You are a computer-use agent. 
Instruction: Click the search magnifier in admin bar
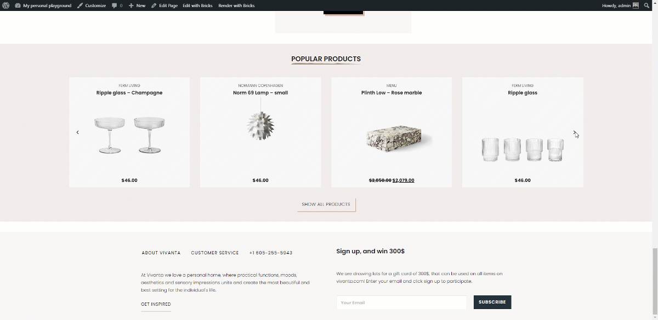coord(646,5)
